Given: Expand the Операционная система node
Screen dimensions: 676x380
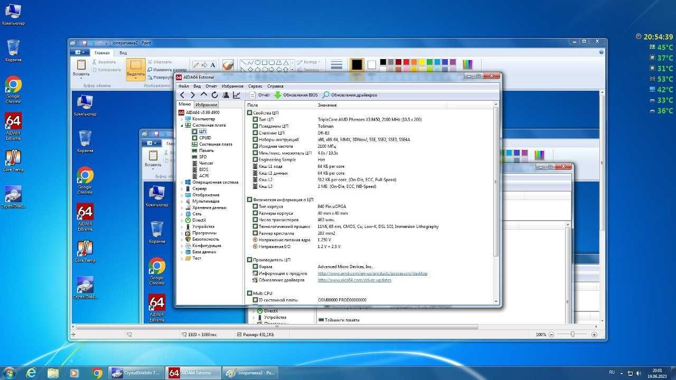Looking at the screenshot, I should [x=182, y=182].
